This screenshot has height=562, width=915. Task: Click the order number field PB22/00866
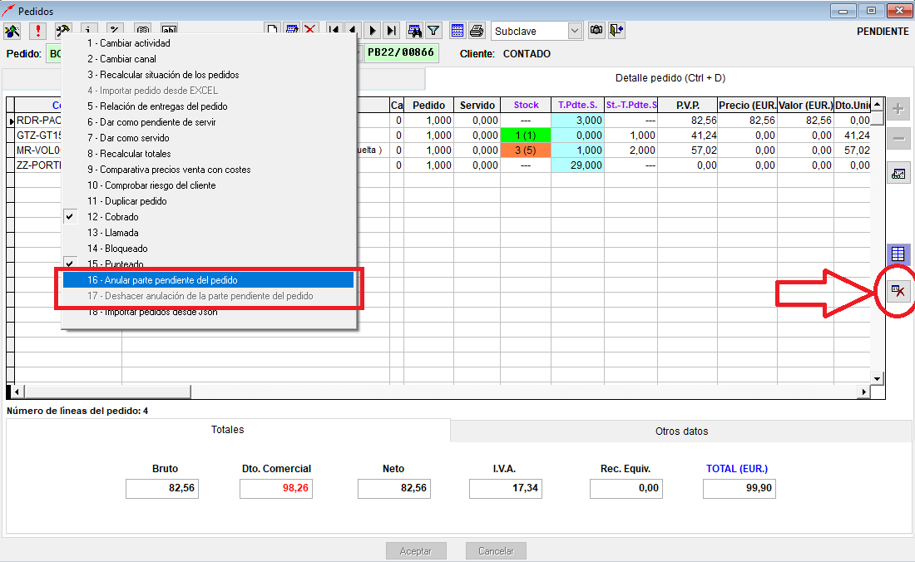pos(401,52)
